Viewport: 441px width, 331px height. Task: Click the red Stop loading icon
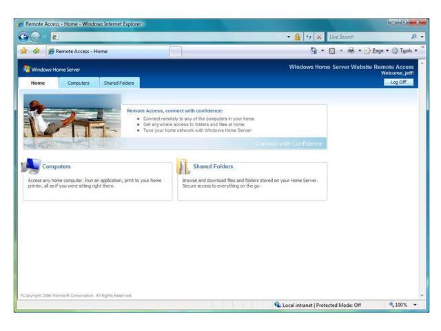[x=319, y=37]
